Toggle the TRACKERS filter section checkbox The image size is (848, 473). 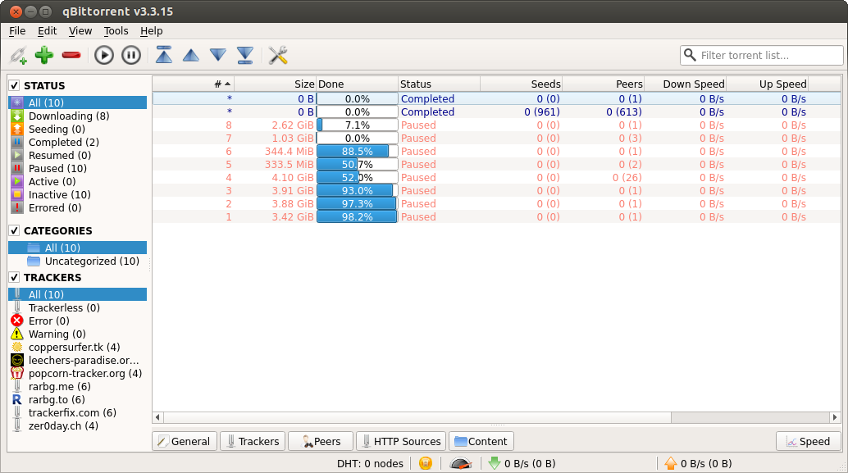pyautogui.click(x=15, y=277)
